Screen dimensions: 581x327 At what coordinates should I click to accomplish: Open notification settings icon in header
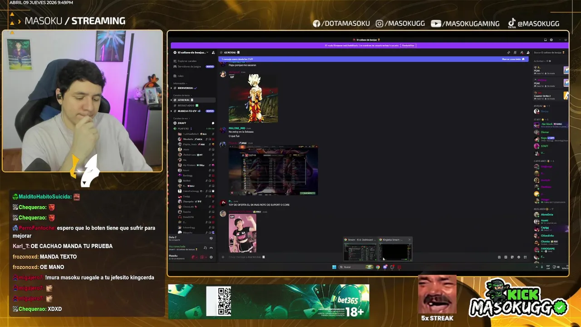click(515, 53)
